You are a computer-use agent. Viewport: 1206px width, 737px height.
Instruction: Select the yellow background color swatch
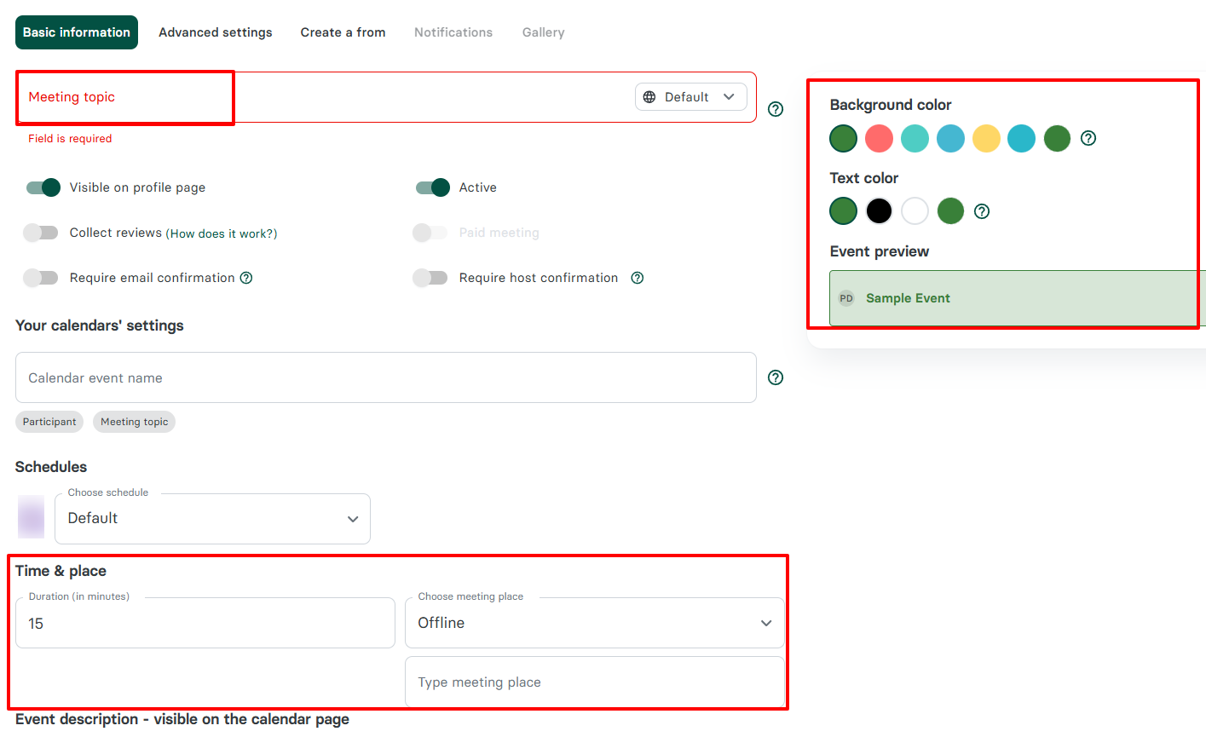click(986, 138)
